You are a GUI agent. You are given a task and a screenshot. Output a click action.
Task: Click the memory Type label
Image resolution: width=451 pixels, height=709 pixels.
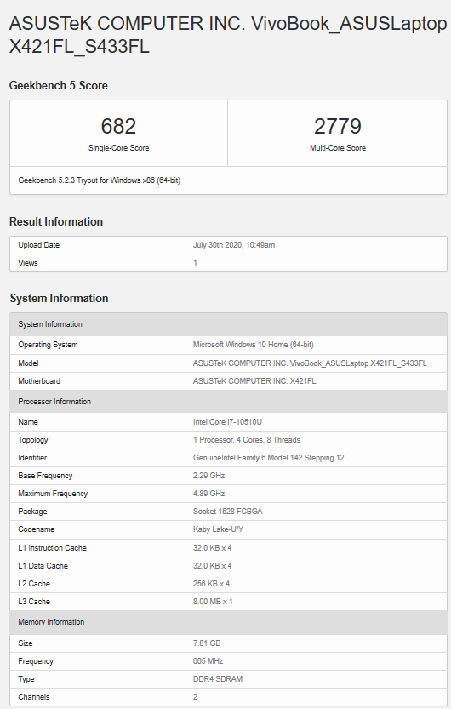click(x=26, y=679)
